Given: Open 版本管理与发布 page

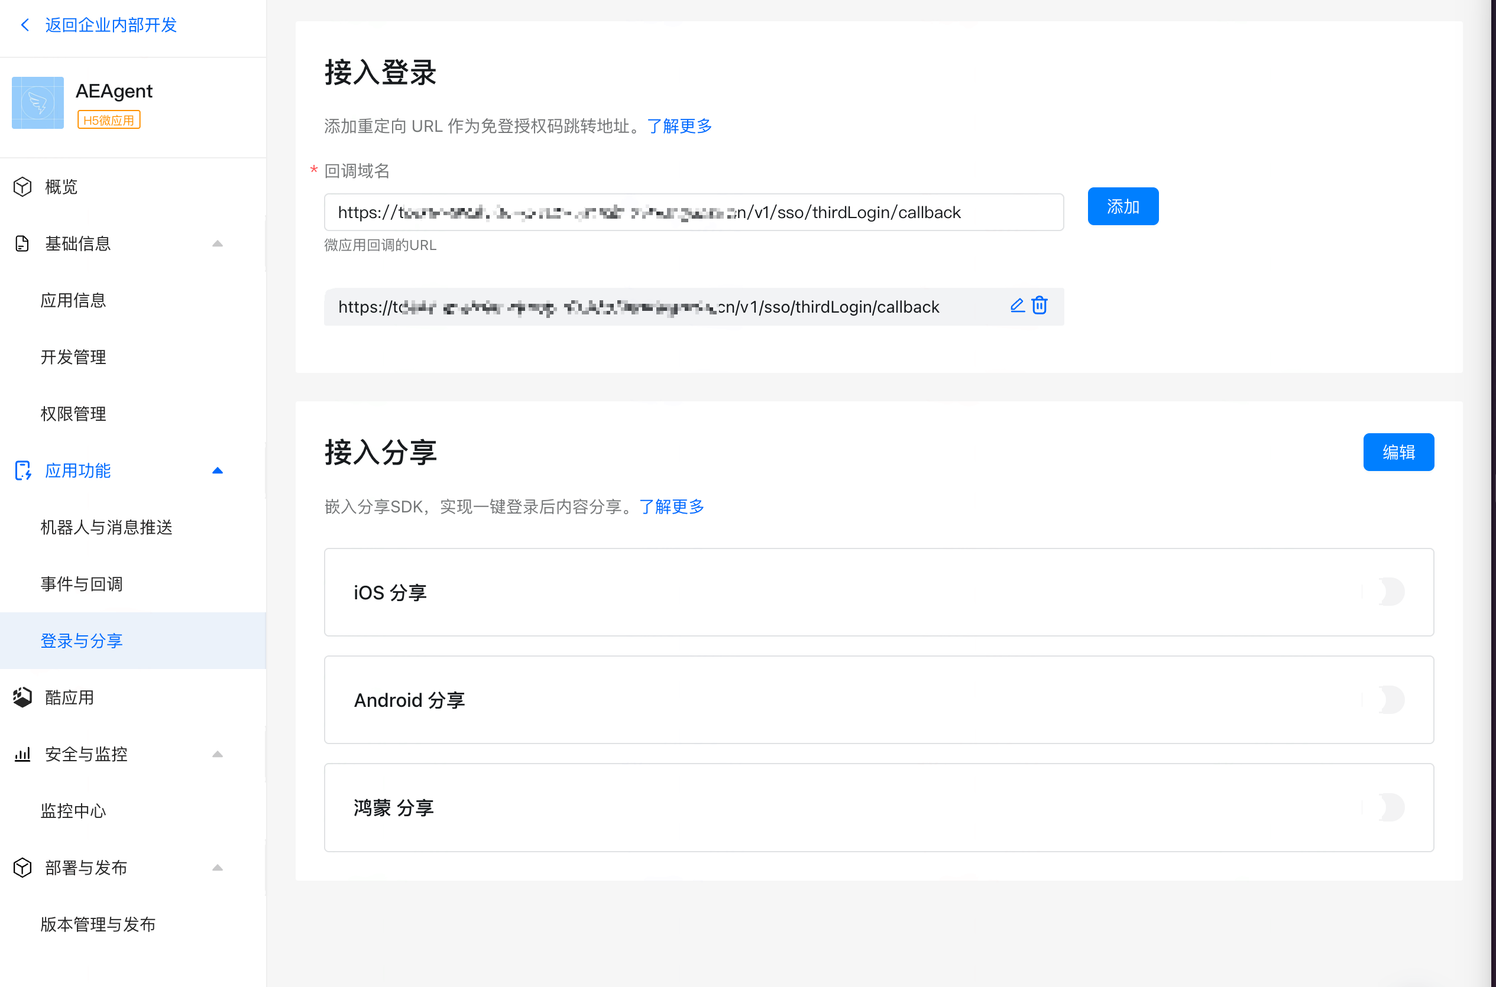Looking at the screenshot, I should point(98,924).
